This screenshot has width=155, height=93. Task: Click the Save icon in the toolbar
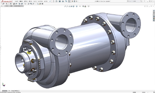[60, 1]
